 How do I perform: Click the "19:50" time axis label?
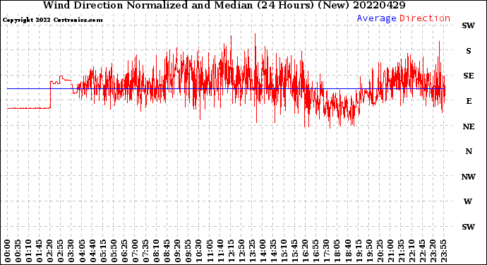pyautogui.click(x=369, y=251)
